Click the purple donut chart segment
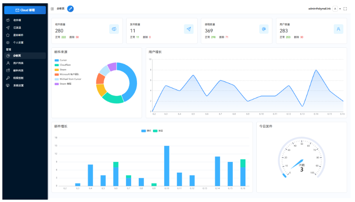This screenshot has width=355, height=202. (x=112, y=67)
